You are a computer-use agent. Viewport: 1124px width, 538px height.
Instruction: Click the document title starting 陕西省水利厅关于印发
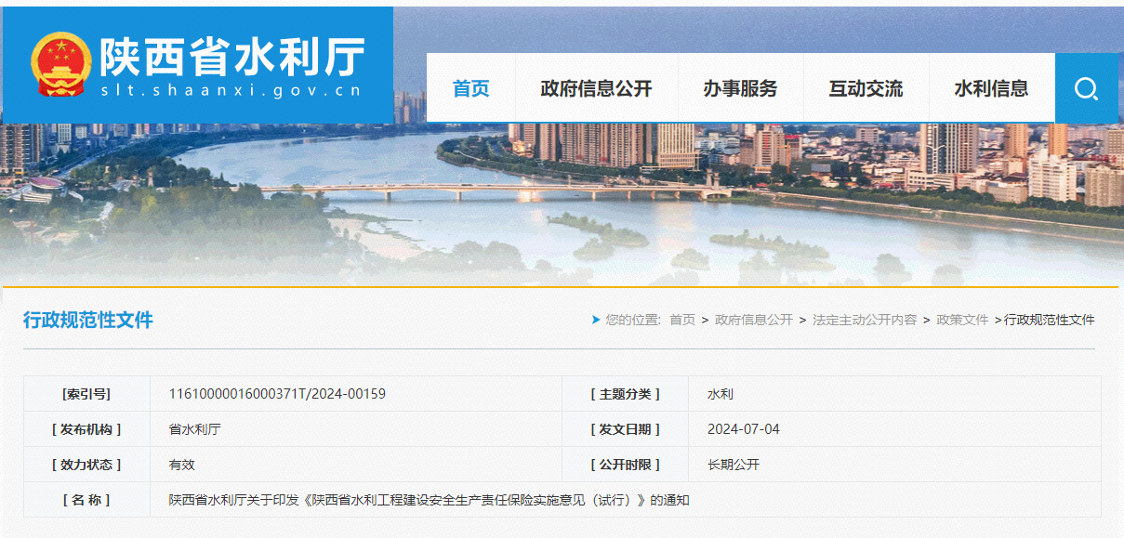[429, 500]
